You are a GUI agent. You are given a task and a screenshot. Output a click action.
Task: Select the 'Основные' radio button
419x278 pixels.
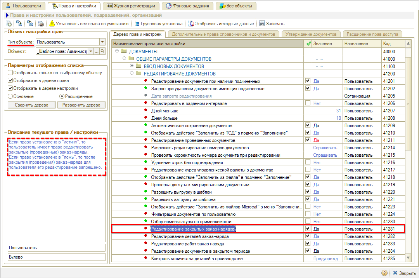[10, 96]
